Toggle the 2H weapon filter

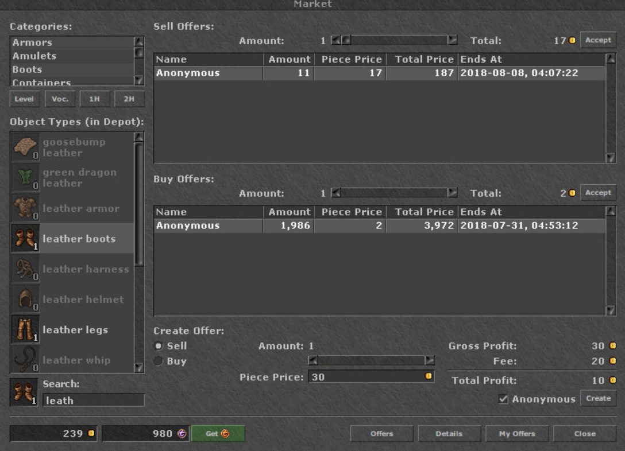(129, 99)
